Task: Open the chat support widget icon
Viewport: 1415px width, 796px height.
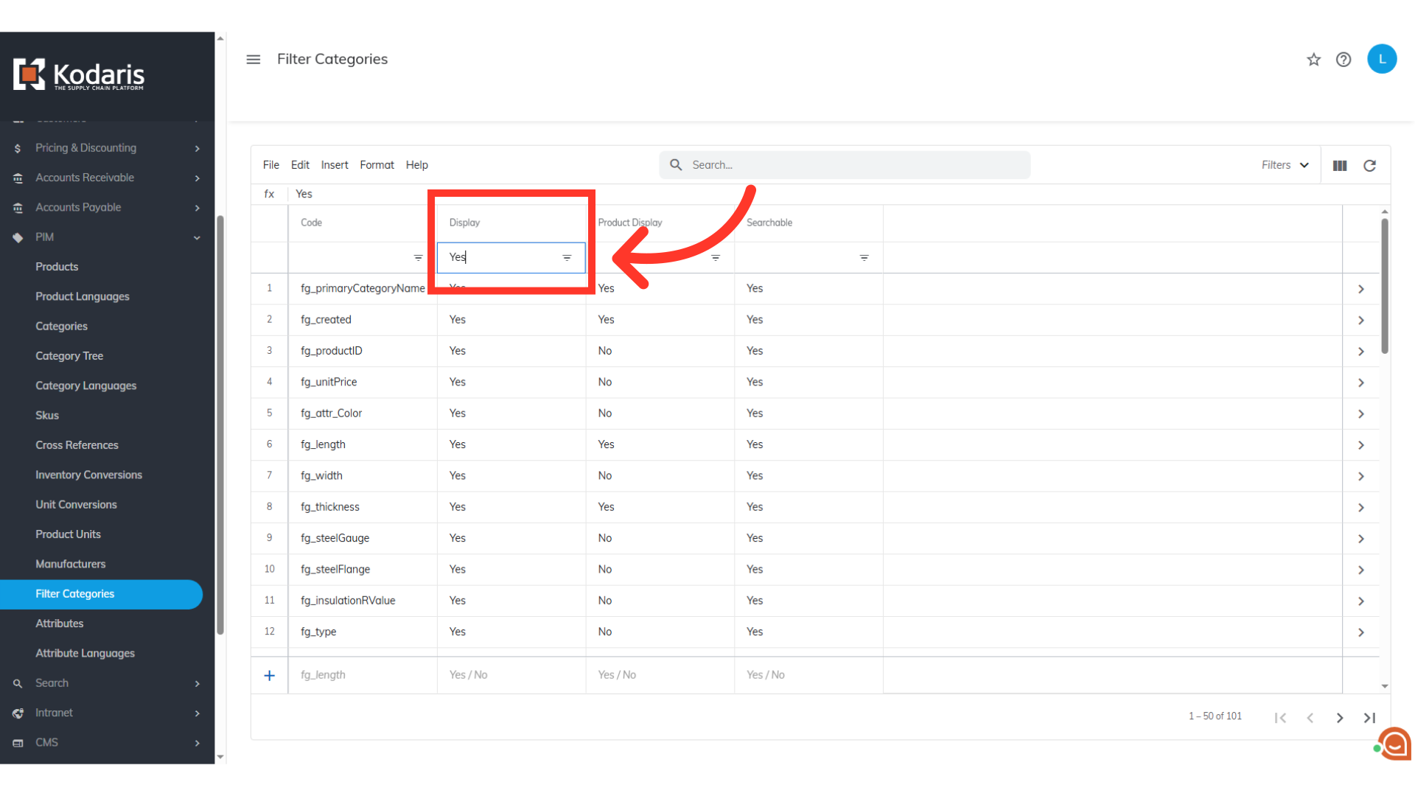Action: coord(1394,744)
